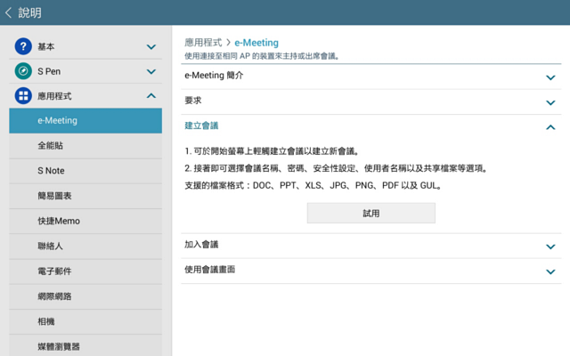The image size is (570, 356).
Task: Expand the S Pen section chevron
Action: click(151, 71)
